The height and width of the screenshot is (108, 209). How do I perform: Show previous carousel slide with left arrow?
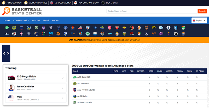(4, 53)
